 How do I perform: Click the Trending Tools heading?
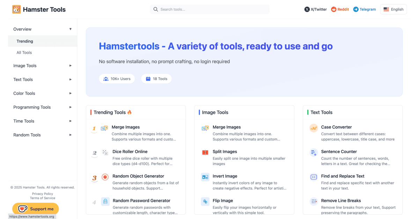pyautogui.click(x=113, y=112)
